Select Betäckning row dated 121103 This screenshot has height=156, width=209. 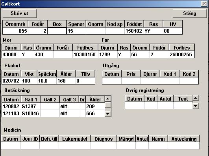point(53,114)
